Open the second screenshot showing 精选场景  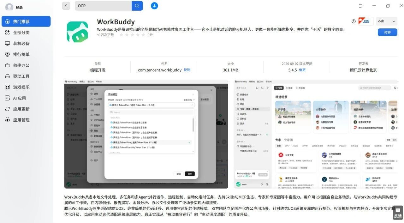click(316, 134)
